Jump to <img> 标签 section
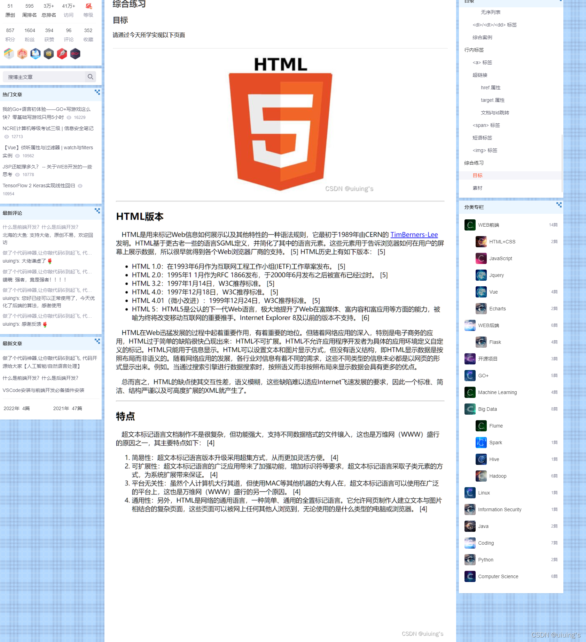586x642 pixels. click(485, 150)
